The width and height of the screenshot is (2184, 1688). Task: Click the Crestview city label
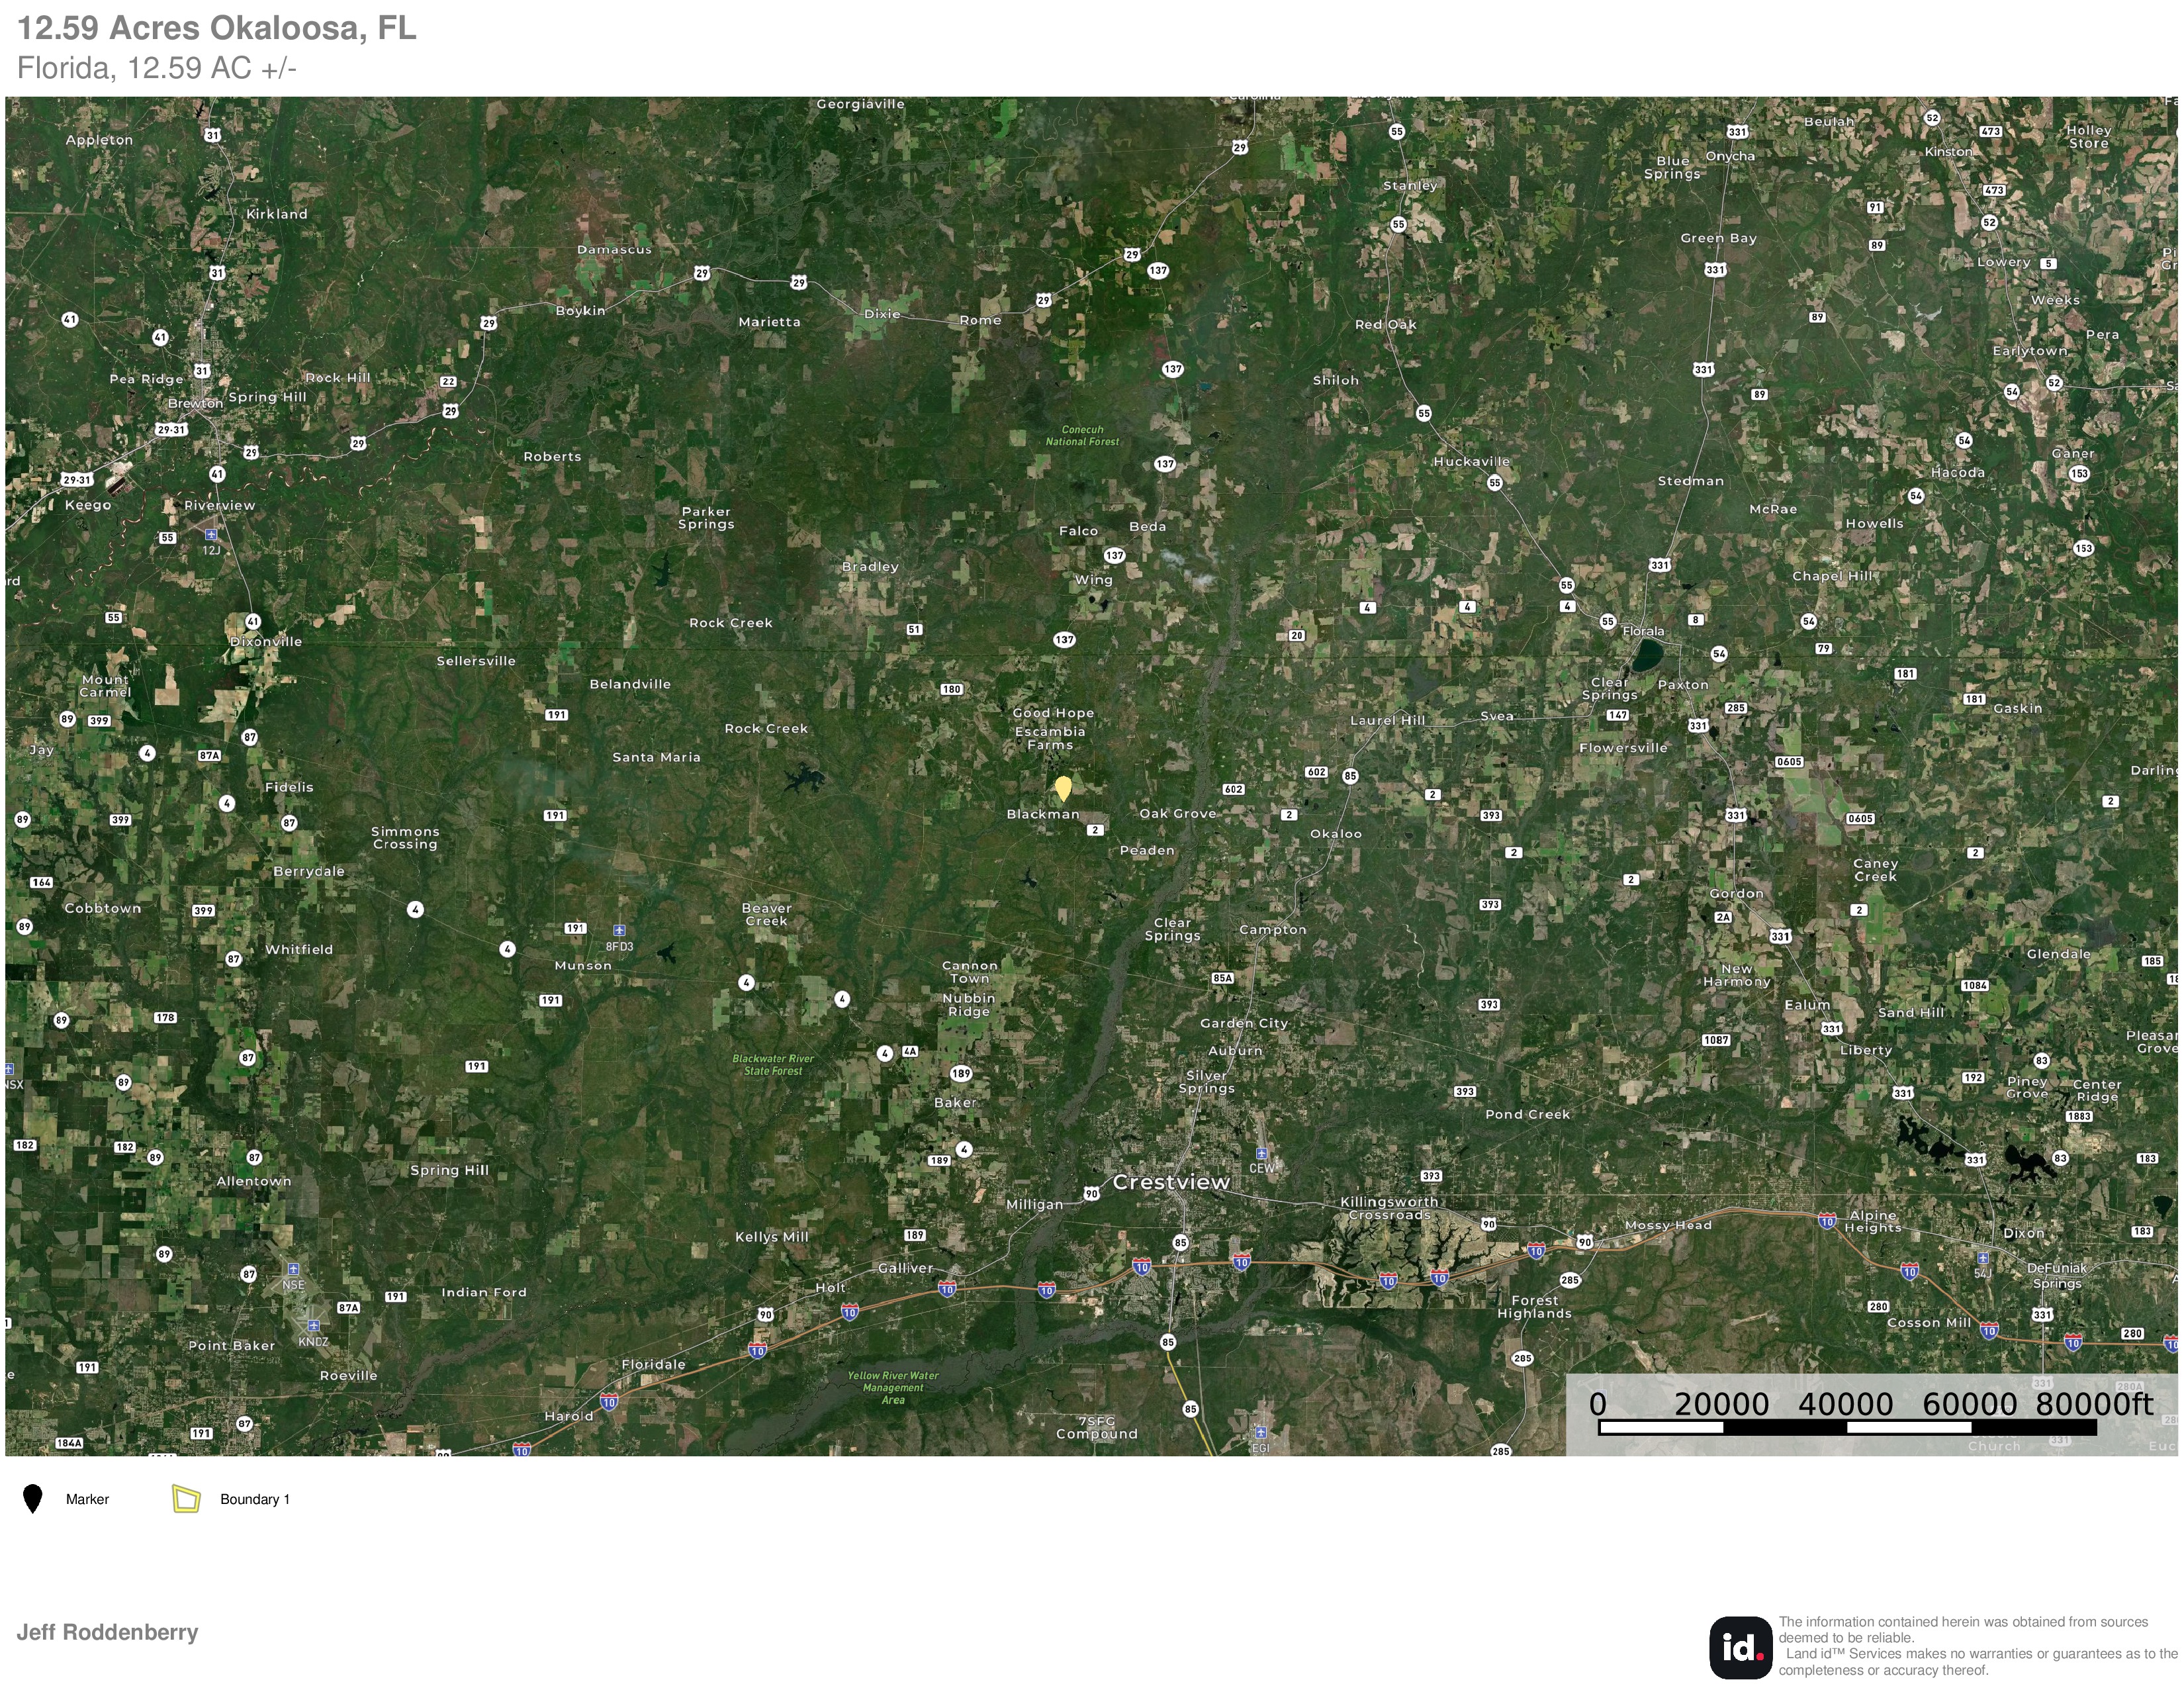[x=1171, y=1182]
